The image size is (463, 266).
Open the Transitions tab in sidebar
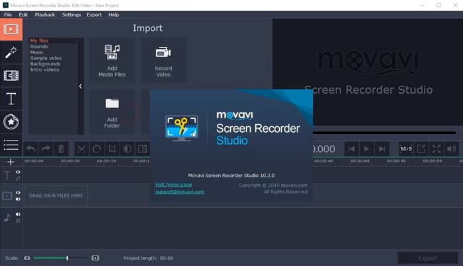click(x=11, y=75)
